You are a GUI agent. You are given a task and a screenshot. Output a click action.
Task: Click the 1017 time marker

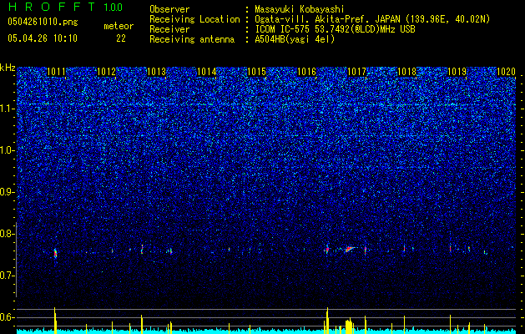357,72
